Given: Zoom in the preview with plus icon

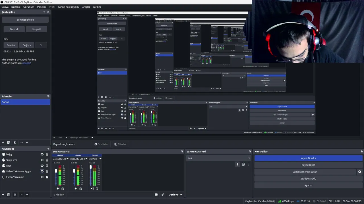Looking at the screenshot, I should pyautogui.click(x=66, y=138).
